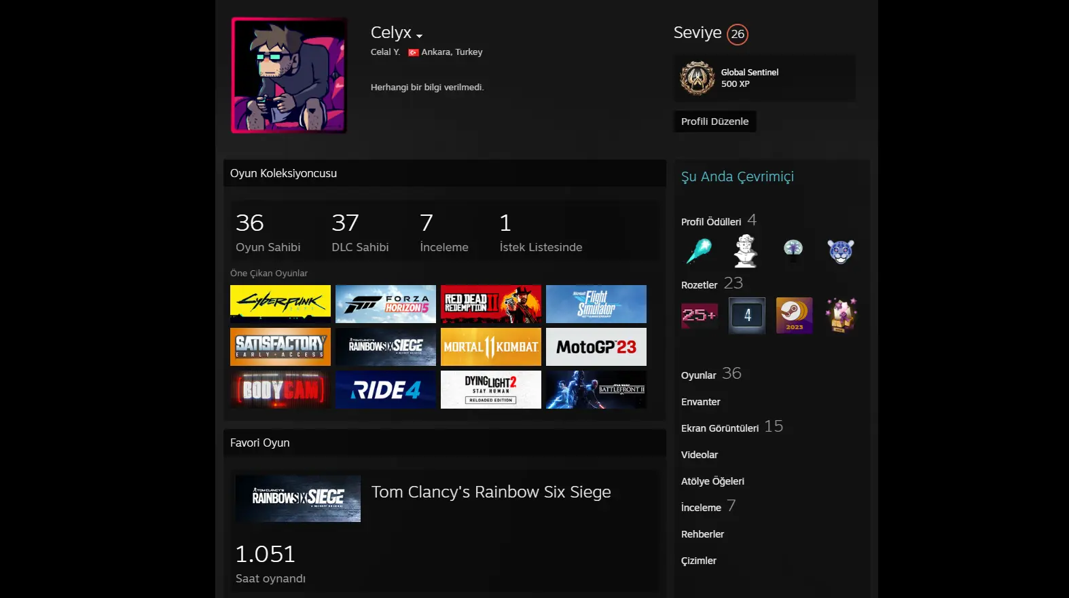
Task: Open the Dying Light 2 game banner
Action: click(x=491, y=390)
